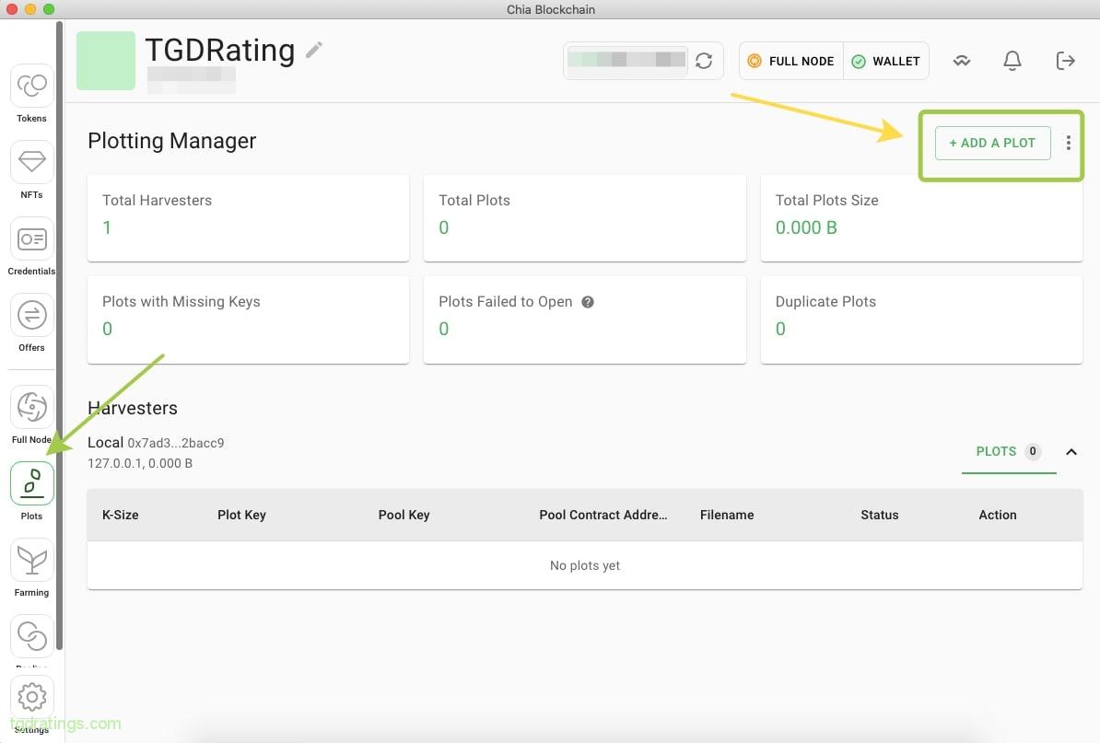Click the TGDRating wallet title
Screen dimensions: 1100x743
(x=219, y=50)
